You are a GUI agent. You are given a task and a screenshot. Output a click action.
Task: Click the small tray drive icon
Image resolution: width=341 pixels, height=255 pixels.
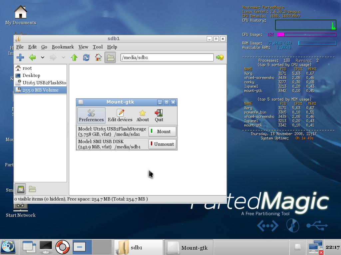coord(297,247)
